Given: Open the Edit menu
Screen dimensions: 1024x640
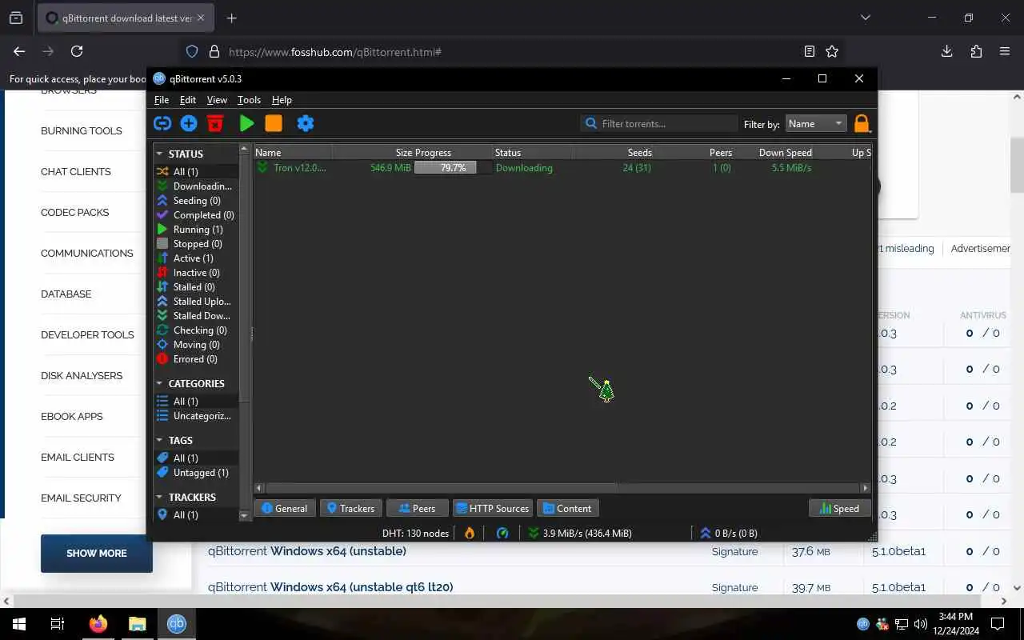Looking at the screenshot, I should click(x=188, y=100).
